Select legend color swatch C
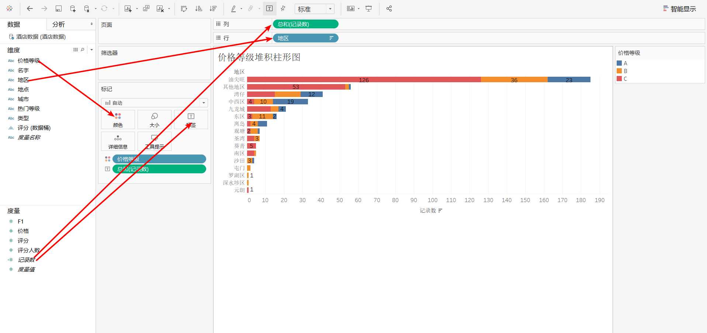707x333 pixels. point(620,79)
